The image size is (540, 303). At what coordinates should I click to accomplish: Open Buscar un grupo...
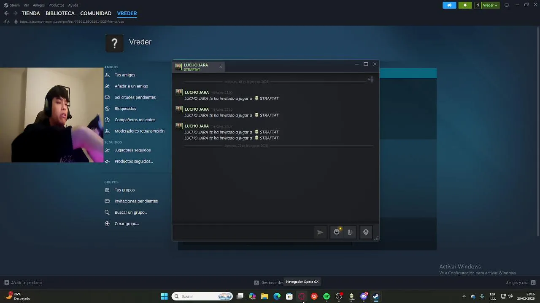tap(131, 213)
